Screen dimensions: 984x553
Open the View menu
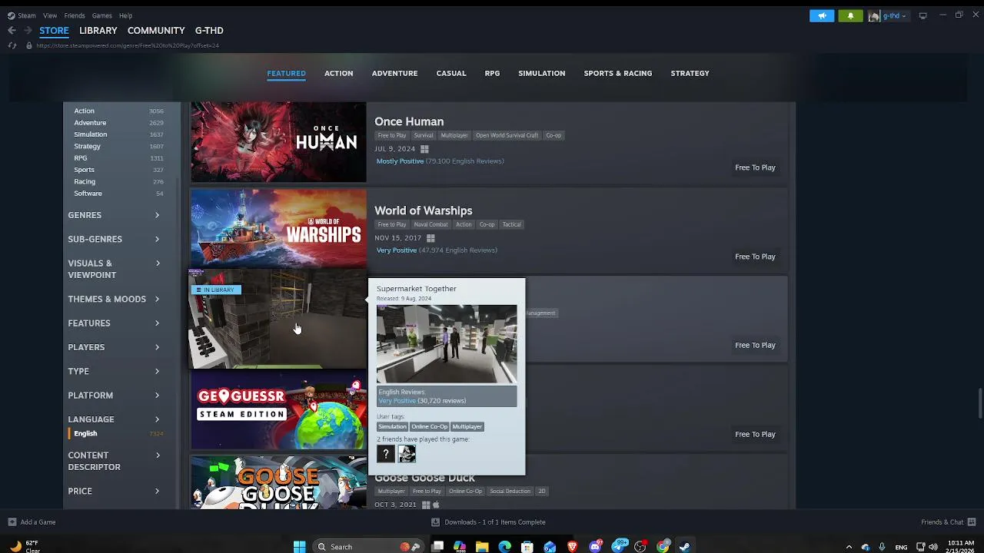tap(50, 15)
